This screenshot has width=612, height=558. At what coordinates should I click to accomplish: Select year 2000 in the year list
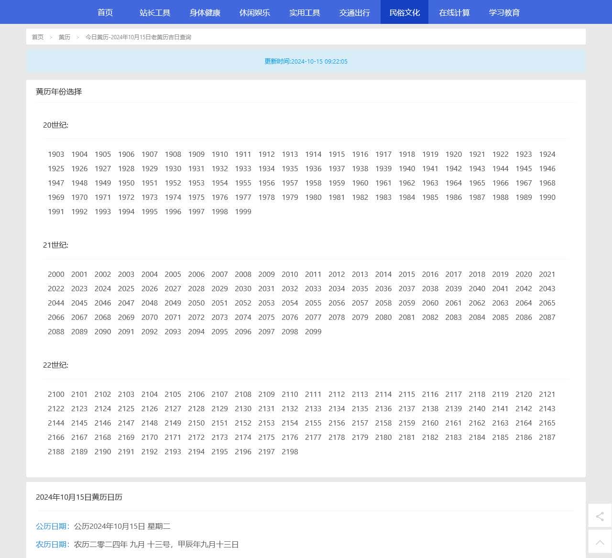[x=56, y=274]
